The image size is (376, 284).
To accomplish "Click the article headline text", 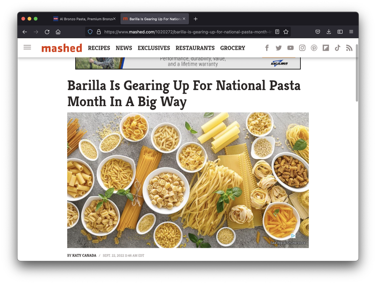I will click(x=183, y=93).
